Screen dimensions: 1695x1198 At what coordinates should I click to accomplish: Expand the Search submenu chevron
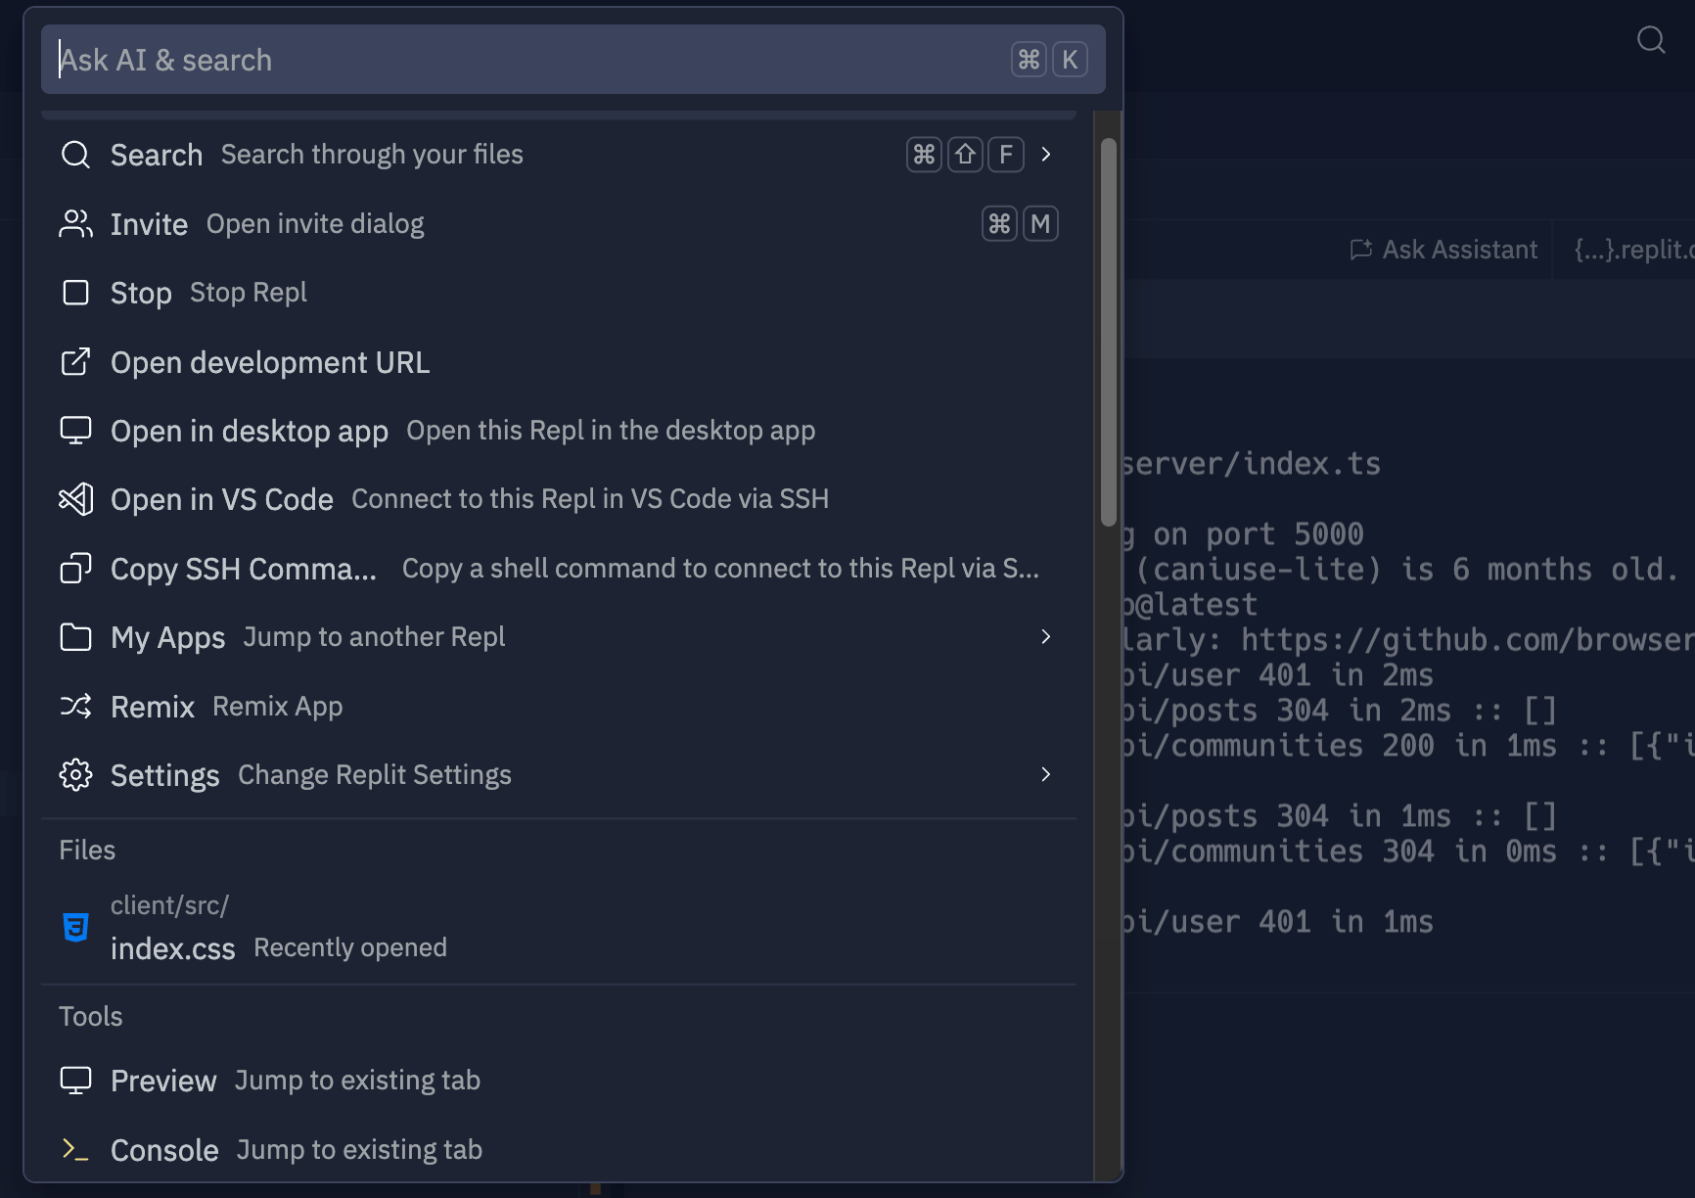1046,155
